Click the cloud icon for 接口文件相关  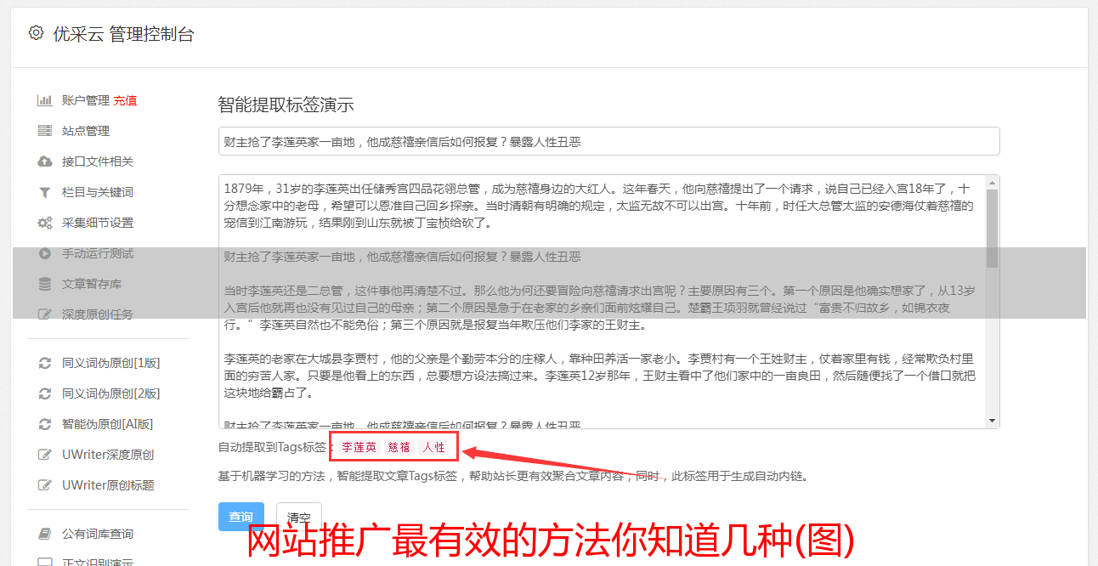click(45, 161)
